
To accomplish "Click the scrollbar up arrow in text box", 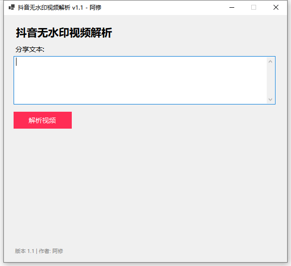I will 271,61.
